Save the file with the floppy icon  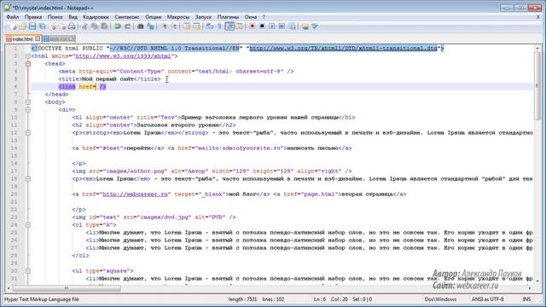(32, 26)
